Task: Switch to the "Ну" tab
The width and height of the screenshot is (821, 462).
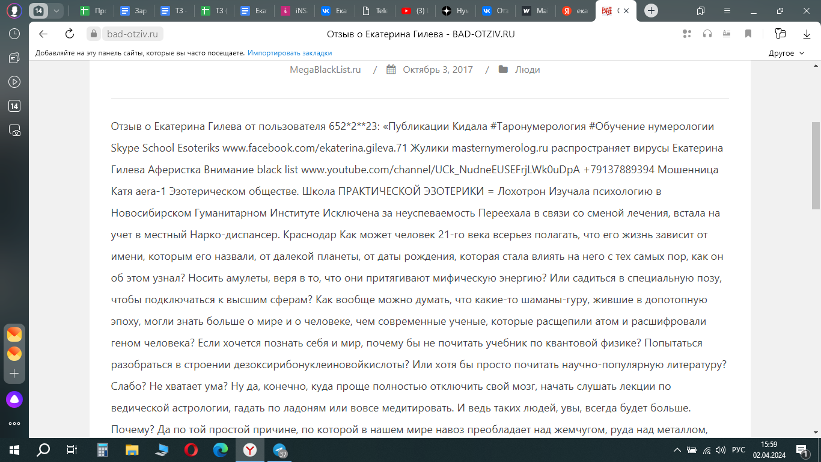Action: (x=455, y=11)
